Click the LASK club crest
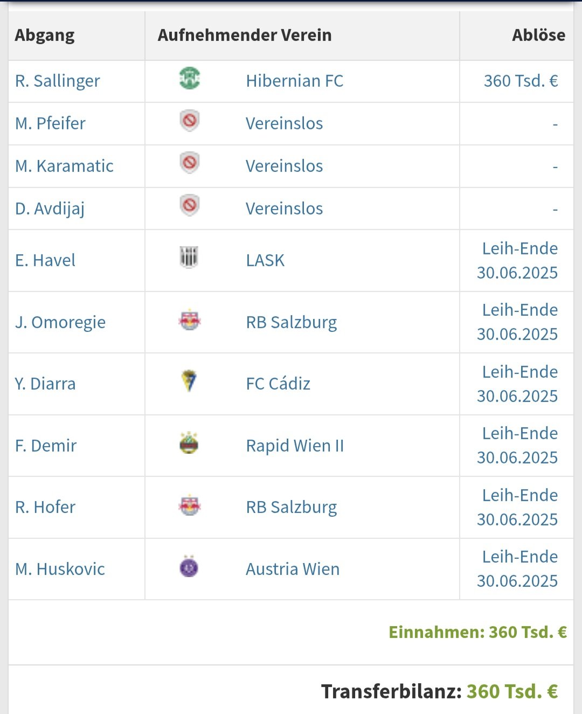 189,258
